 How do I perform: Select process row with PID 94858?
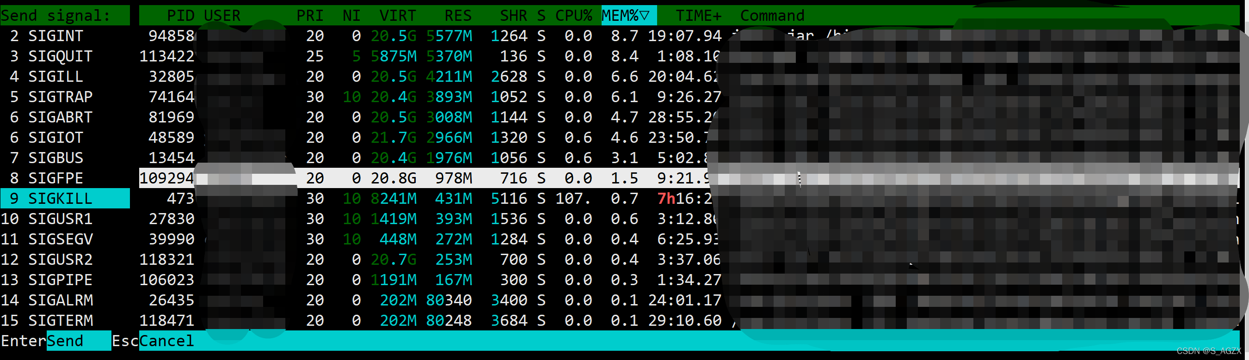[689, 36]
